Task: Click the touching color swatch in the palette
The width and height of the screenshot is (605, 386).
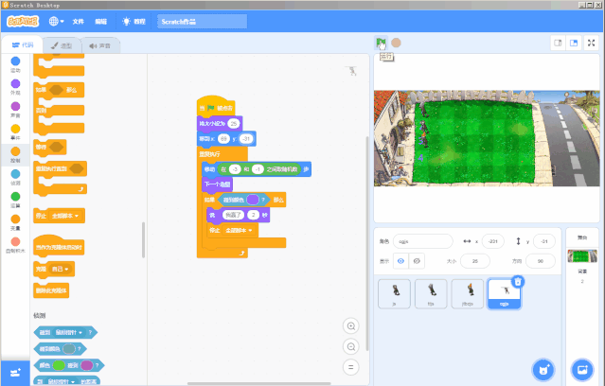Action: (69, 349)
